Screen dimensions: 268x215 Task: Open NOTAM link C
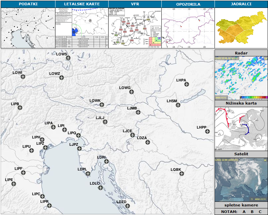pos(260,212)
